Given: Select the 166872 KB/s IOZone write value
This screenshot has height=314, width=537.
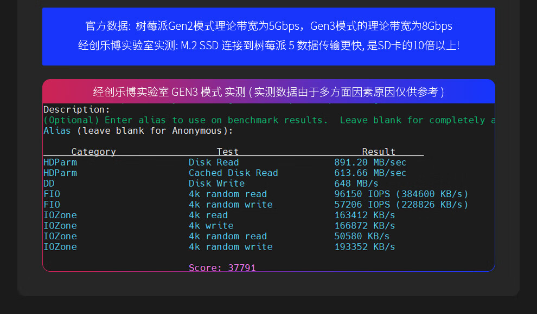Looking at the screenshot, I should pyautogui.click(x=365, y=226).
